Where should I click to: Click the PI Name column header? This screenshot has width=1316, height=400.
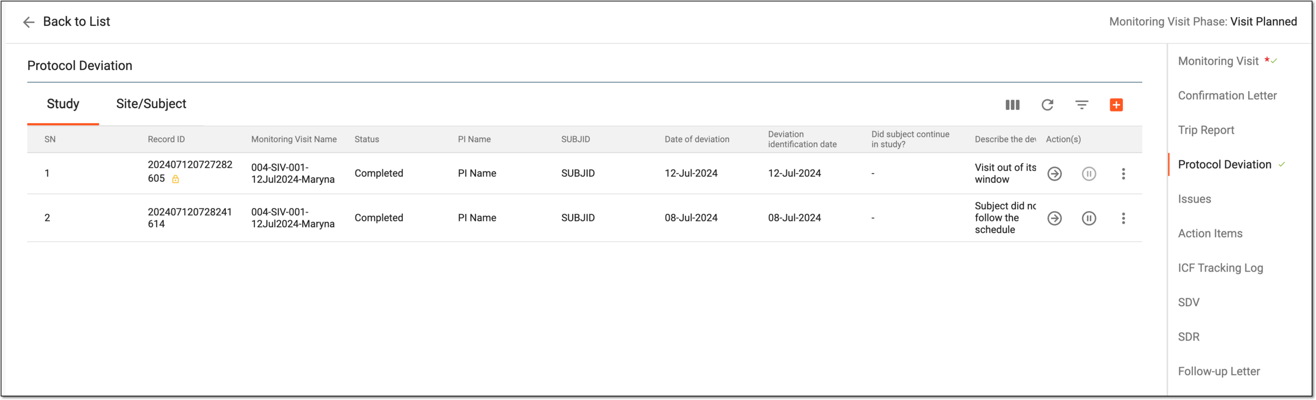pos(474,139)
